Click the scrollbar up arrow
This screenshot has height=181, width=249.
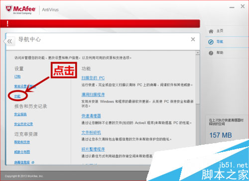click(198, 53)
